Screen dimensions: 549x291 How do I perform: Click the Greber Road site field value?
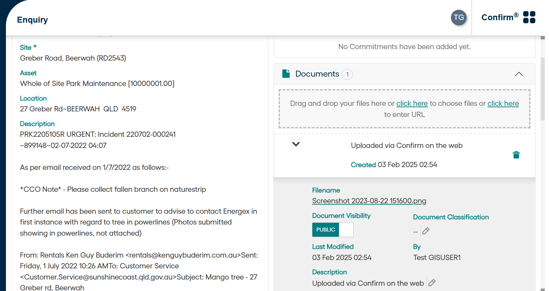pyautogui.click(x=73, y=58)
